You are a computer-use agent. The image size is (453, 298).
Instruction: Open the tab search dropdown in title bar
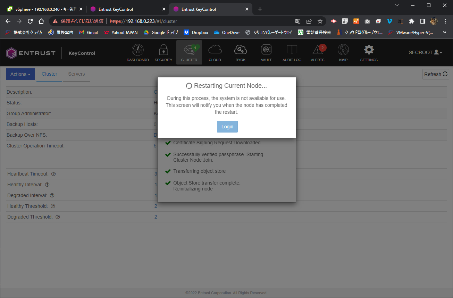(397, 5)
